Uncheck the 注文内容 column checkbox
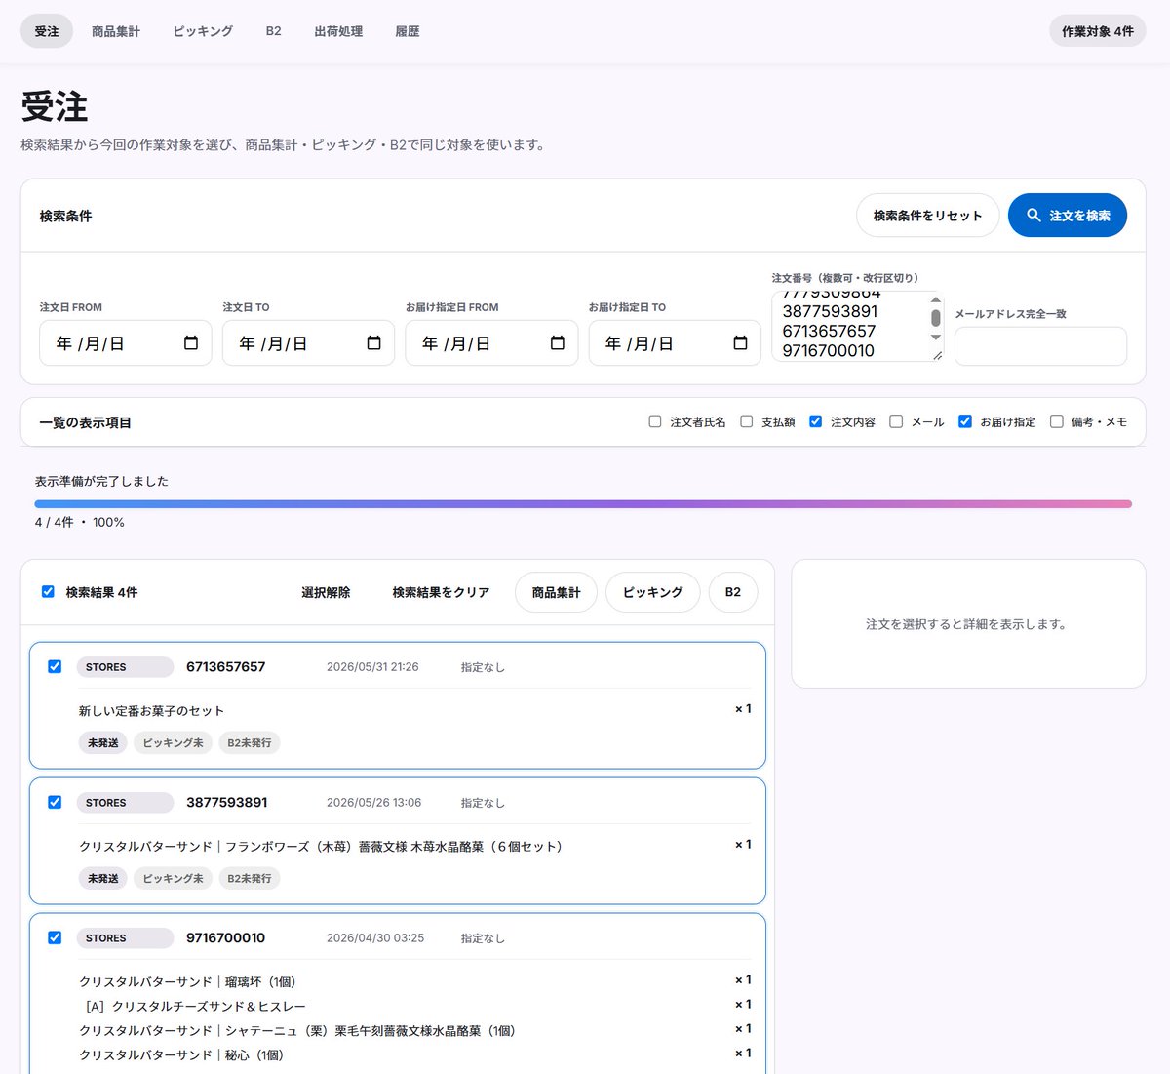This screenshot has height=1074, width=1170. 816,421
